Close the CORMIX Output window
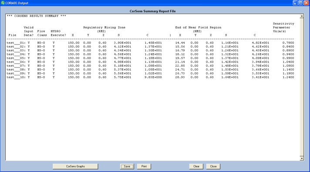Screen dimensions: 310x172 click(x=306, y=3)
